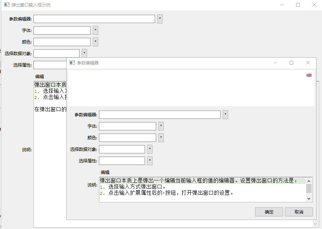Click the purple edit link in the dialog
Viewport: 322px width, 229px height.
tap(309, 75)
